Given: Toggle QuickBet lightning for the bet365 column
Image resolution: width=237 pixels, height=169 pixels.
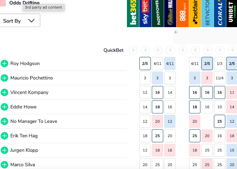Looking at the screenshot, I should [133, 50].
